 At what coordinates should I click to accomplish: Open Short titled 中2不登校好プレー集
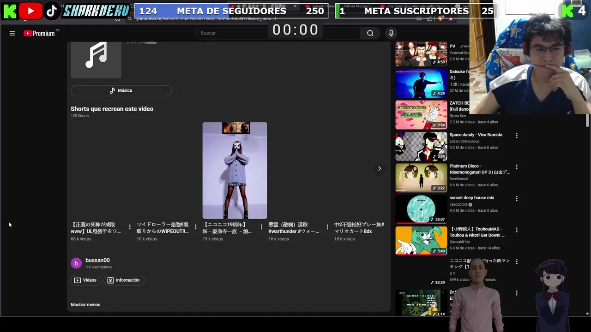(x=359, y=228)
